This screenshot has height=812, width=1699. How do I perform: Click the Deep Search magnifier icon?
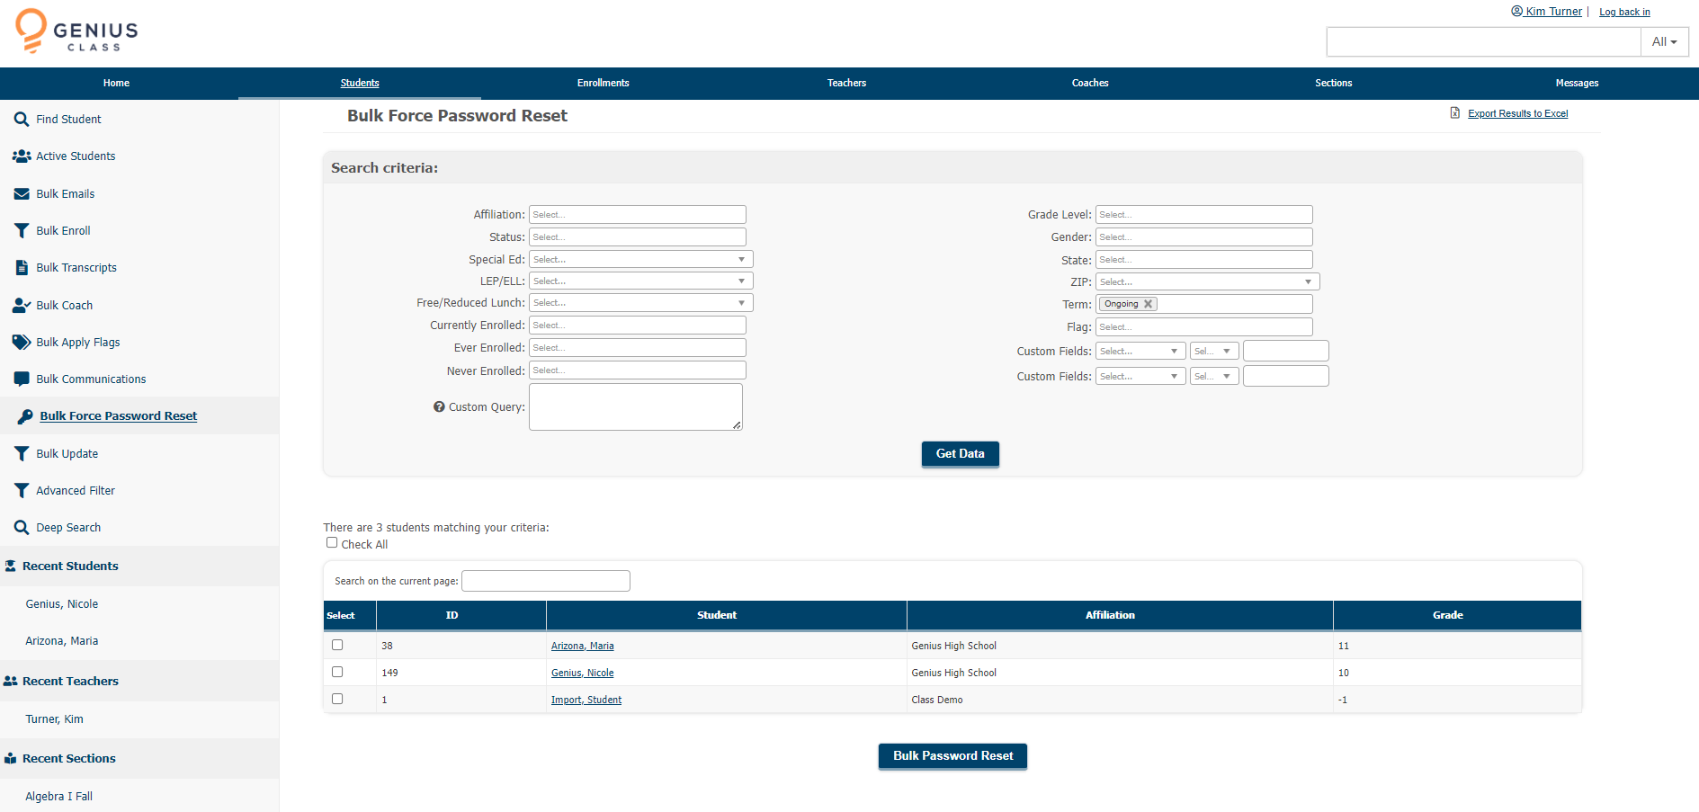point(22,527)
